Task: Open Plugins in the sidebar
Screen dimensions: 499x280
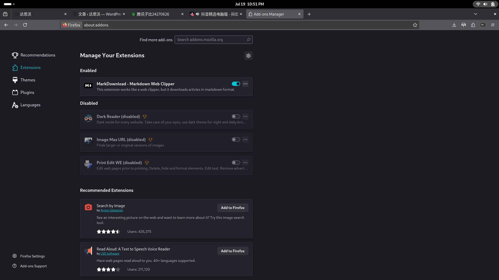Action: tap(23, 93)
